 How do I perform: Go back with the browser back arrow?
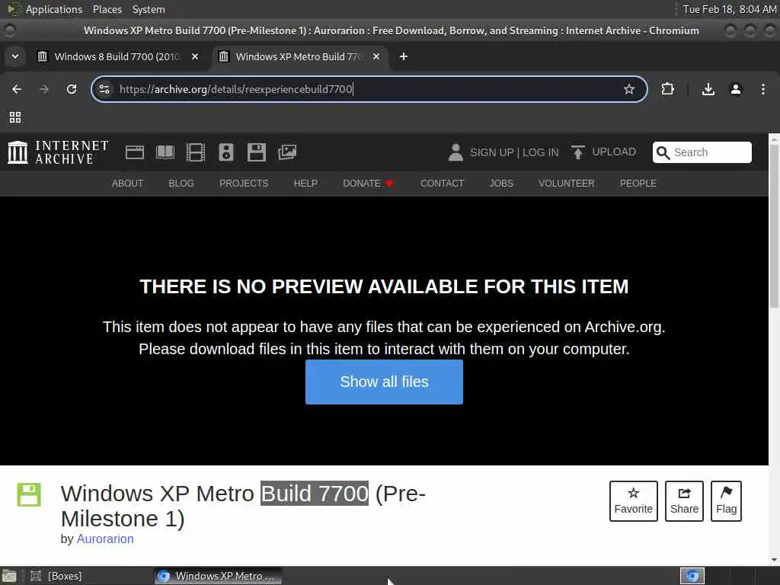[17, 89]
